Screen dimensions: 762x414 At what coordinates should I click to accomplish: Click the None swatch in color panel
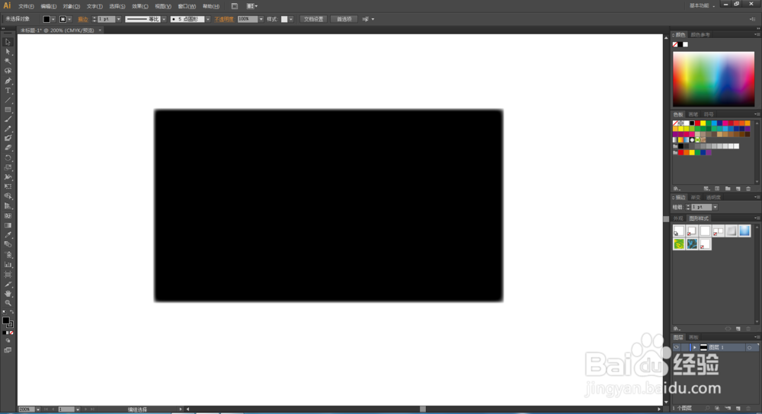(x=675, y=45)
